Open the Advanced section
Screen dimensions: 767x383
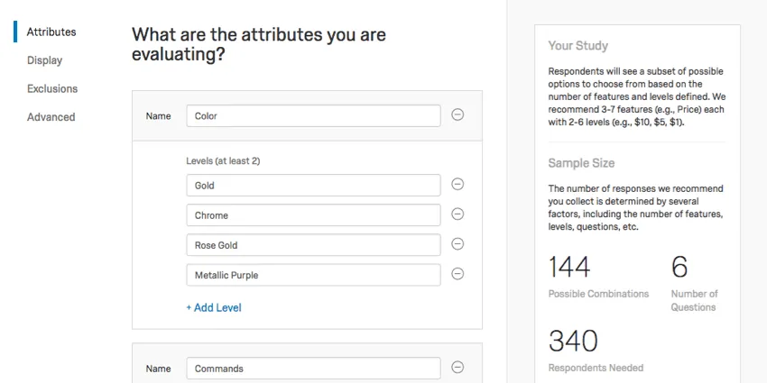pyautogui.click(x=51, y=117)
